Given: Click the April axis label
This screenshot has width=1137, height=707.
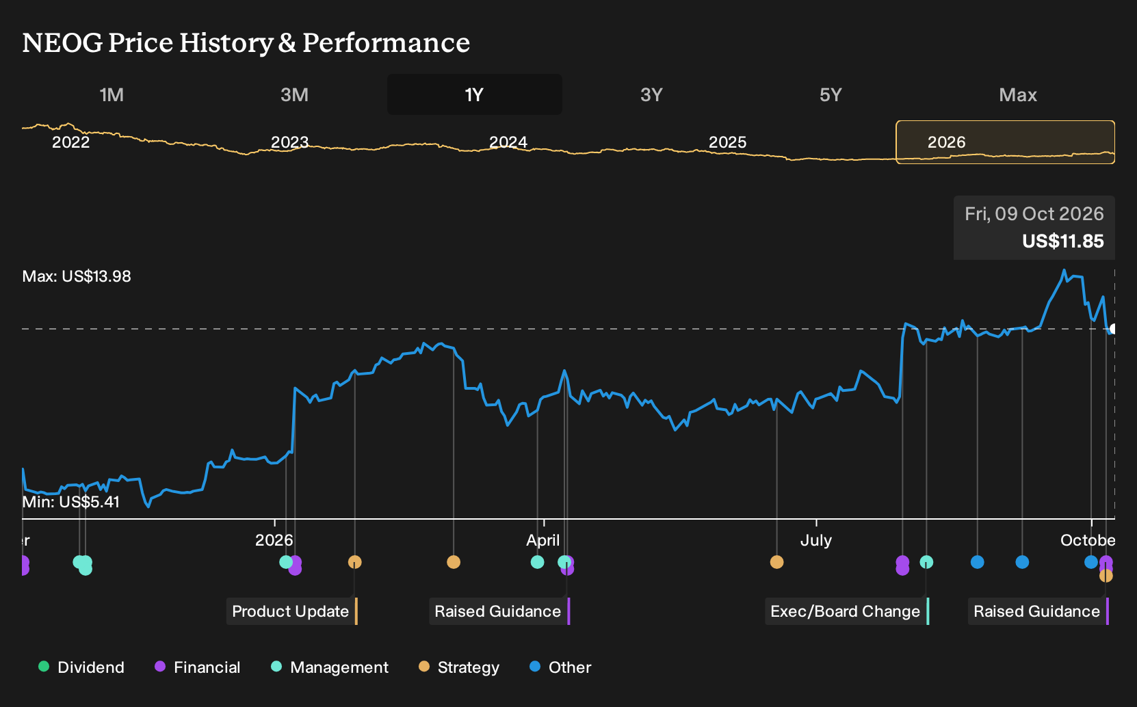Looking at the screenshot, I should 543,540.
